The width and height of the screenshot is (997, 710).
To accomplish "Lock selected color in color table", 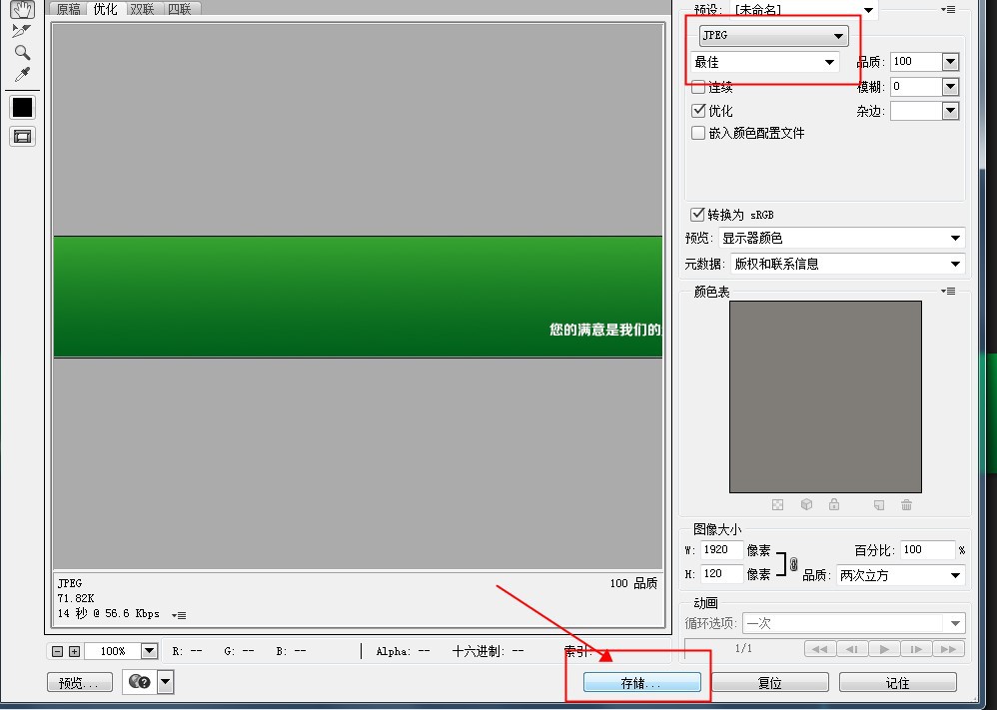I will click(x=834, y=504).
